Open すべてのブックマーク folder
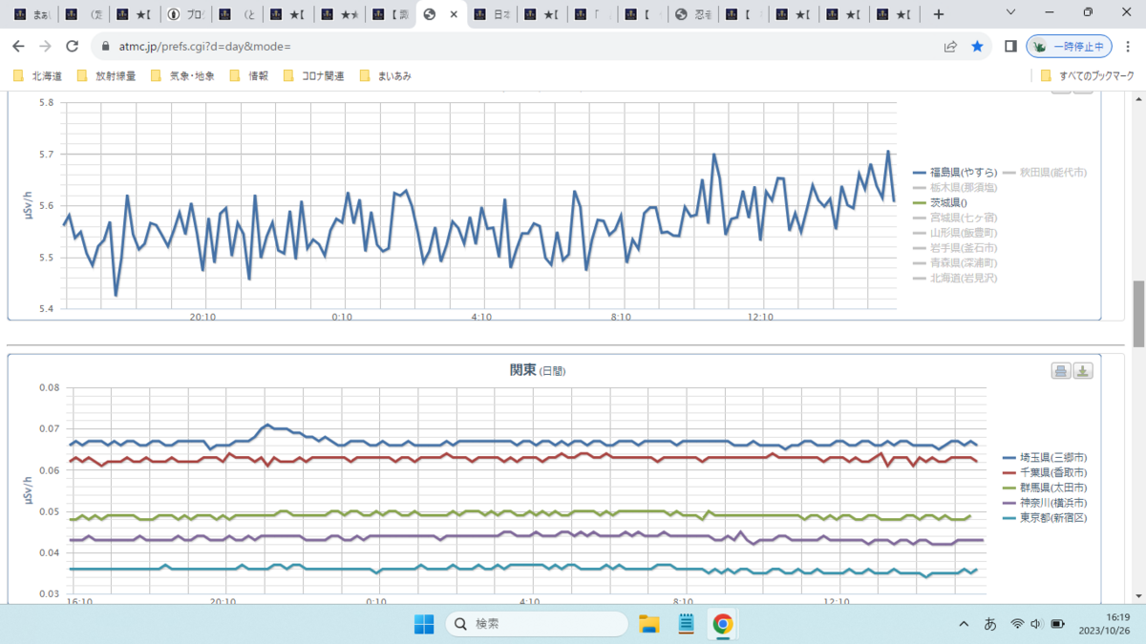Screen dimensions: 1146x644 click(1087, 75)
